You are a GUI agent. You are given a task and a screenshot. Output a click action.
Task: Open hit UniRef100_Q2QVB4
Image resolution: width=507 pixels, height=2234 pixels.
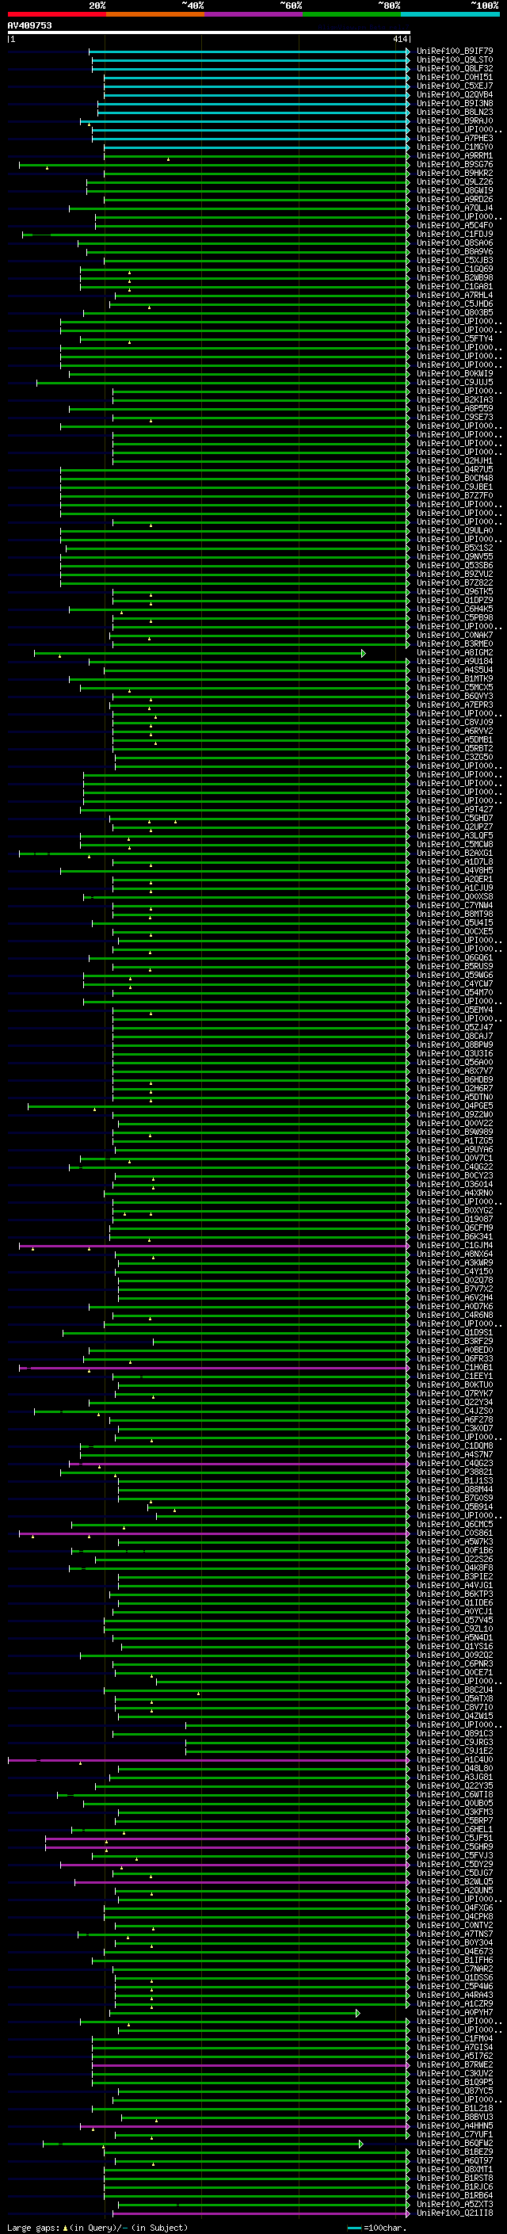(x=455, y=94)
